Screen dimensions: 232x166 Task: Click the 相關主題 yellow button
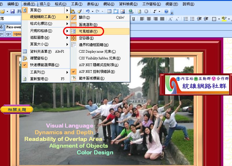click(x=17, y=110)
